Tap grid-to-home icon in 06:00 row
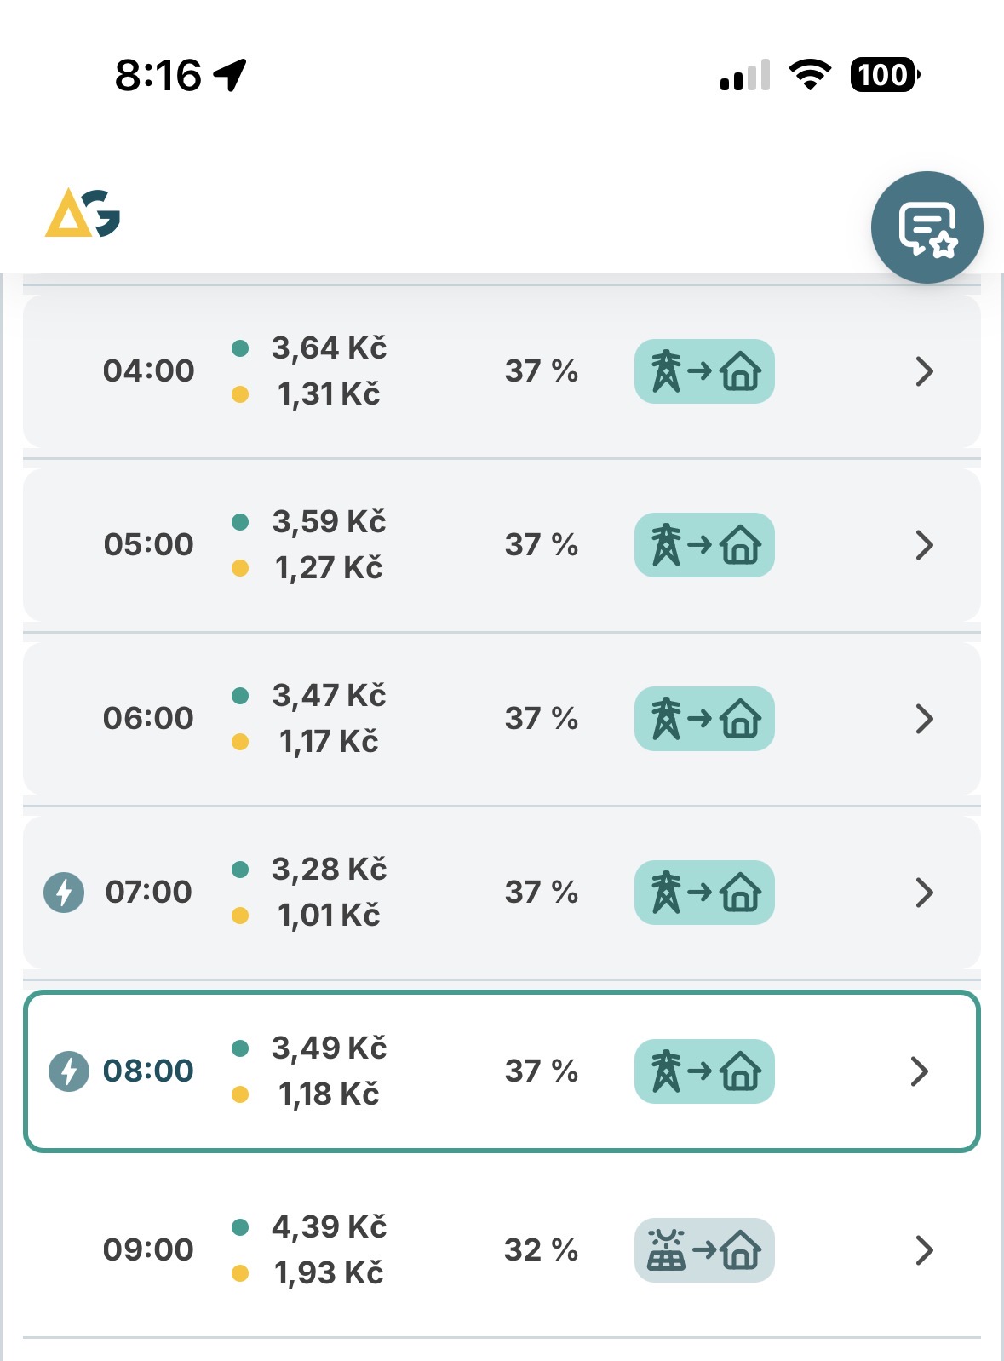 704,719
